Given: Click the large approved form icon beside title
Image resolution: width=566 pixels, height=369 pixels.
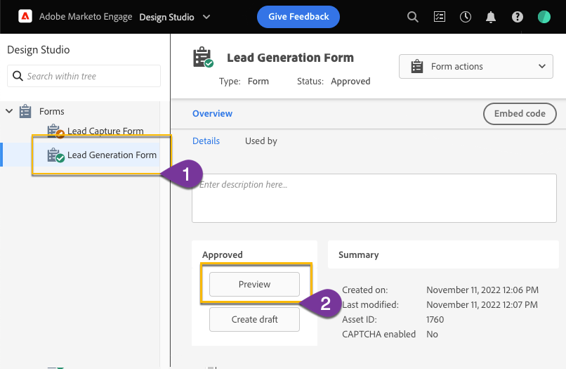Looking at the screenshot, I should coord(203,57).
